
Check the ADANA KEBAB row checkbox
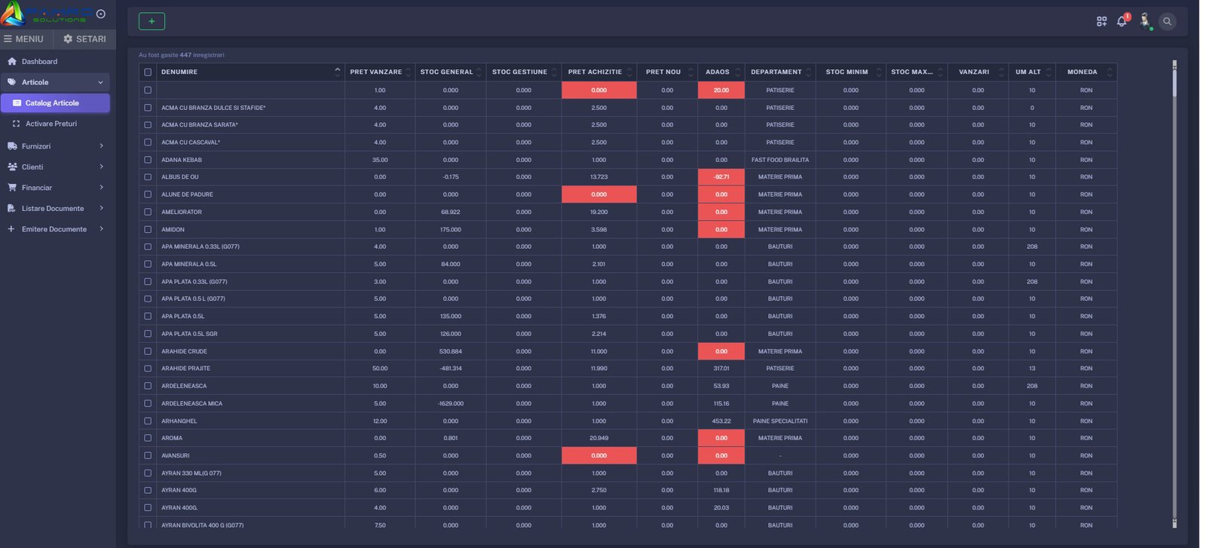(x=148, y=160)
